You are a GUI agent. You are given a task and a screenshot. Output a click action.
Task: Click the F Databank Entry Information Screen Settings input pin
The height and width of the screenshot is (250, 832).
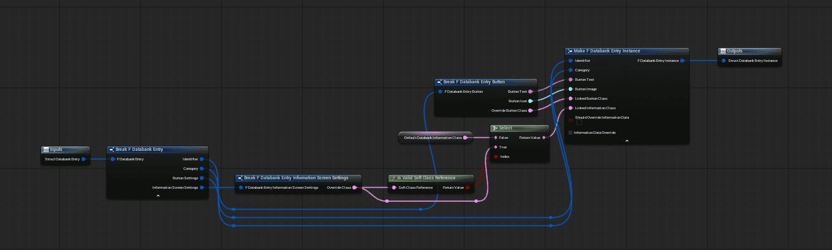point(241,187)
